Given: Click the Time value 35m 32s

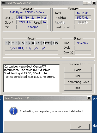Looking at the screenshot, I should [83, 43].
